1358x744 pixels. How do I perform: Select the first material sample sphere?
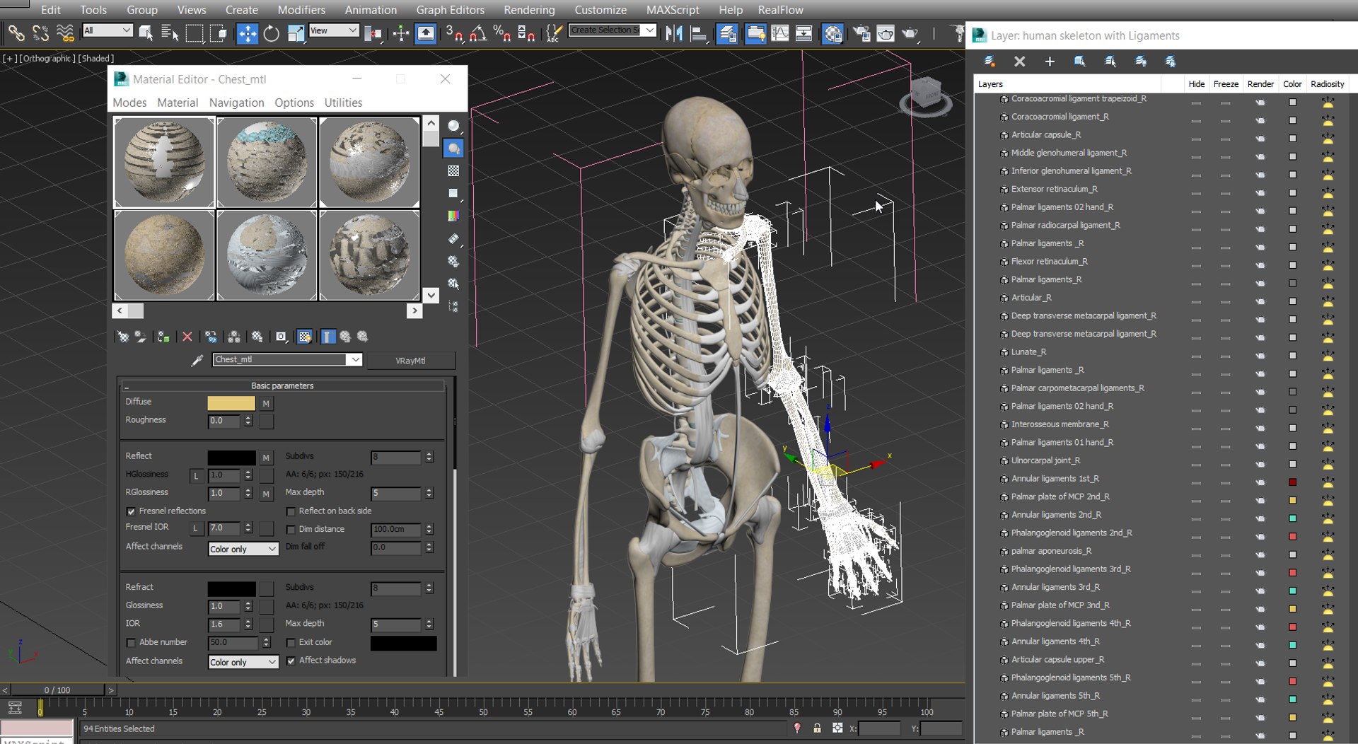[164, 162]
